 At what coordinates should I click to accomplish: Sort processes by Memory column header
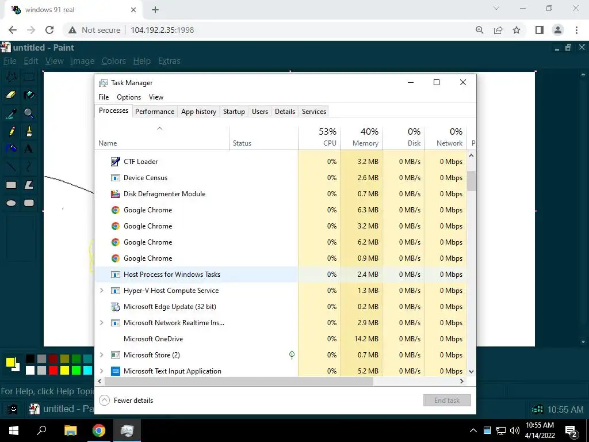point(361,137)
